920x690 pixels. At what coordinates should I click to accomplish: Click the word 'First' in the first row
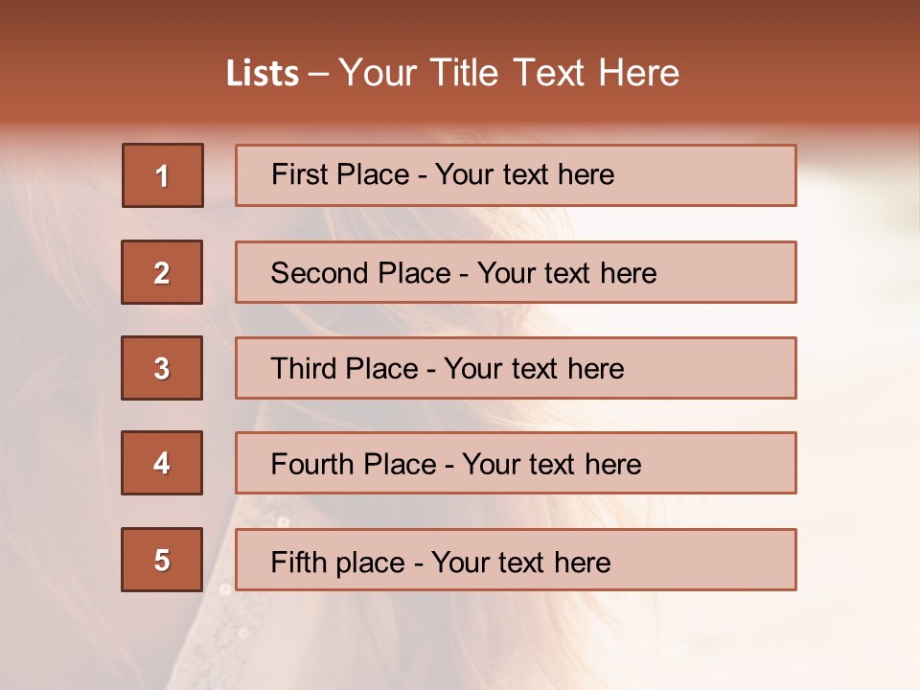[300, 174]
